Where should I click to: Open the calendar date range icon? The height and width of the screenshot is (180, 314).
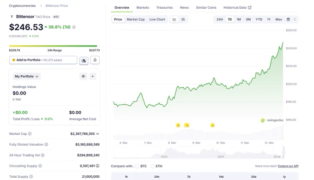[288, 19]
